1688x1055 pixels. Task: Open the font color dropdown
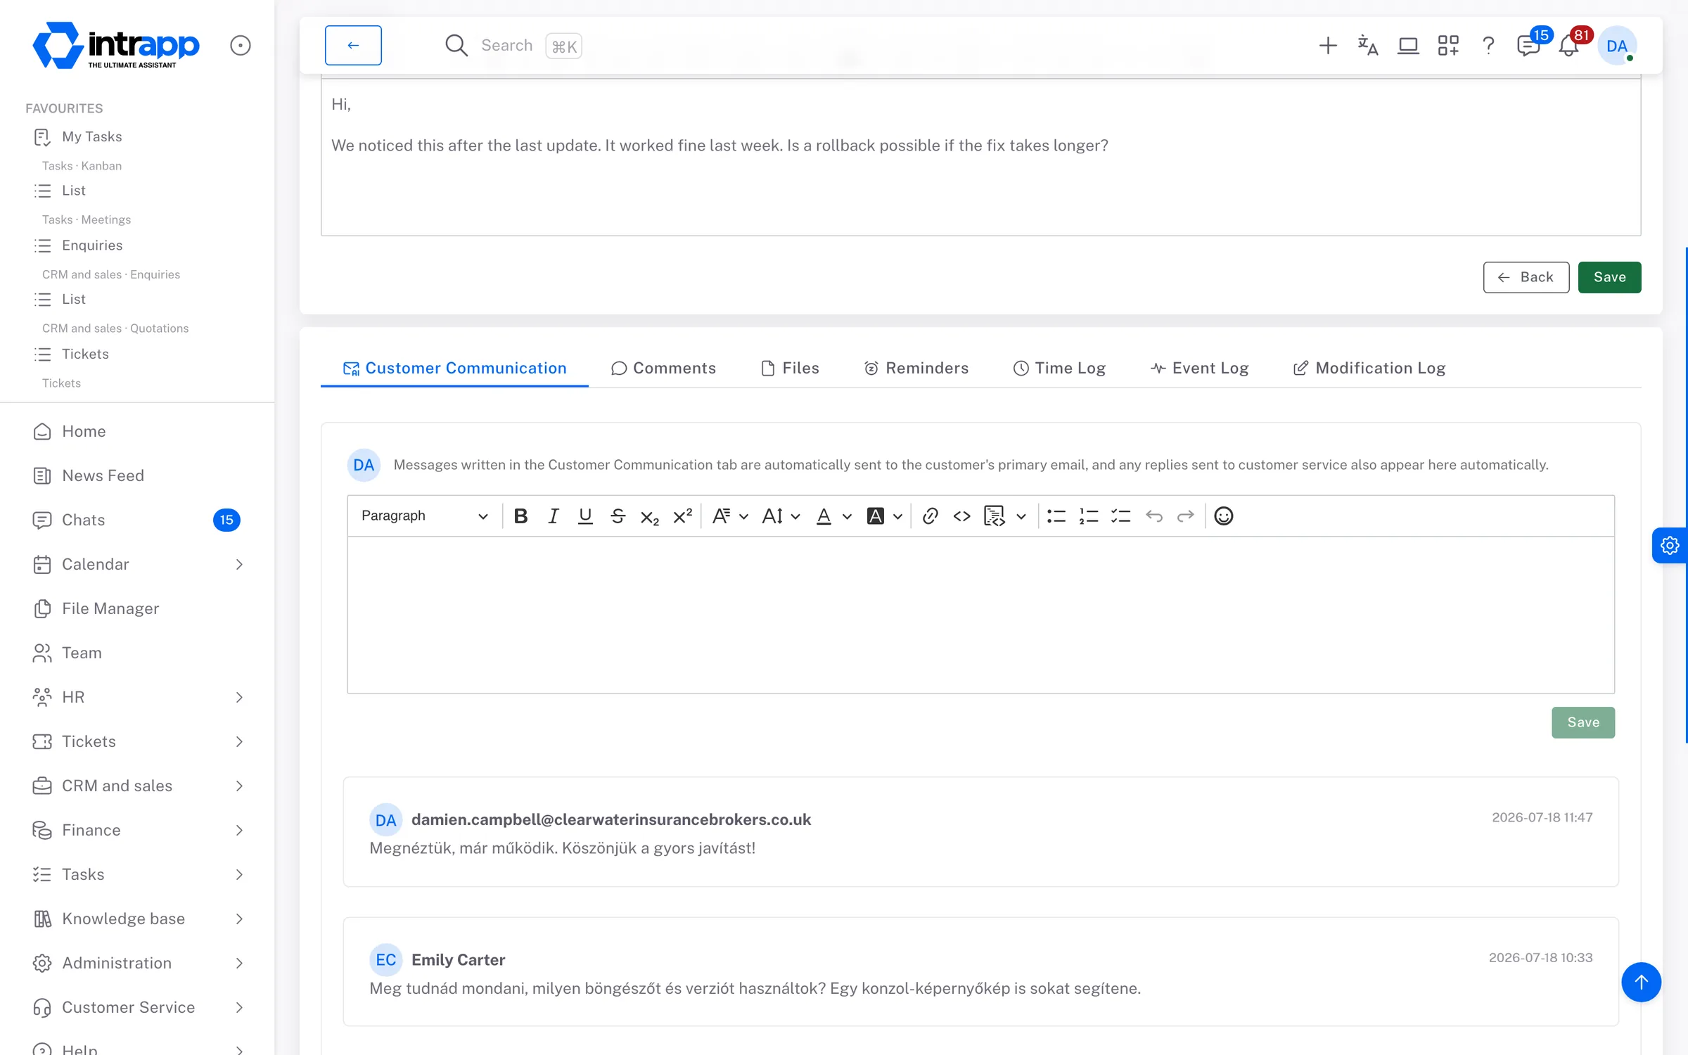tap(833, 516)
